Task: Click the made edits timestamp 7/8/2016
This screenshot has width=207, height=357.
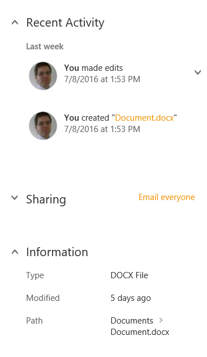Action: coord(102,79)
